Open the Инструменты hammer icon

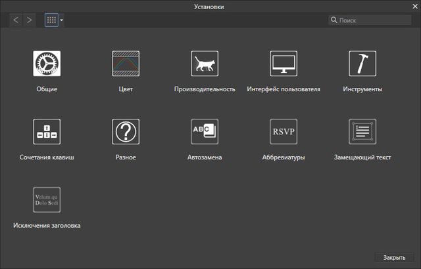click(x=362, y=64)
